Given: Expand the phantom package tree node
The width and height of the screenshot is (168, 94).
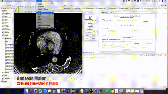Looking at the screenshot, I should (3, 33).
